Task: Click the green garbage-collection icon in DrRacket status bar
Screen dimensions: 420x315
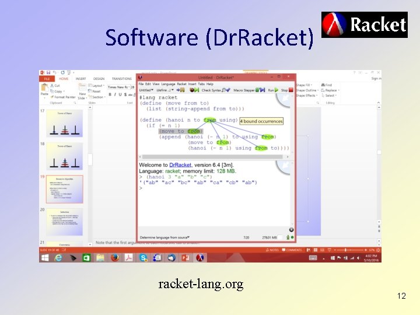Action: coord(288,237)
